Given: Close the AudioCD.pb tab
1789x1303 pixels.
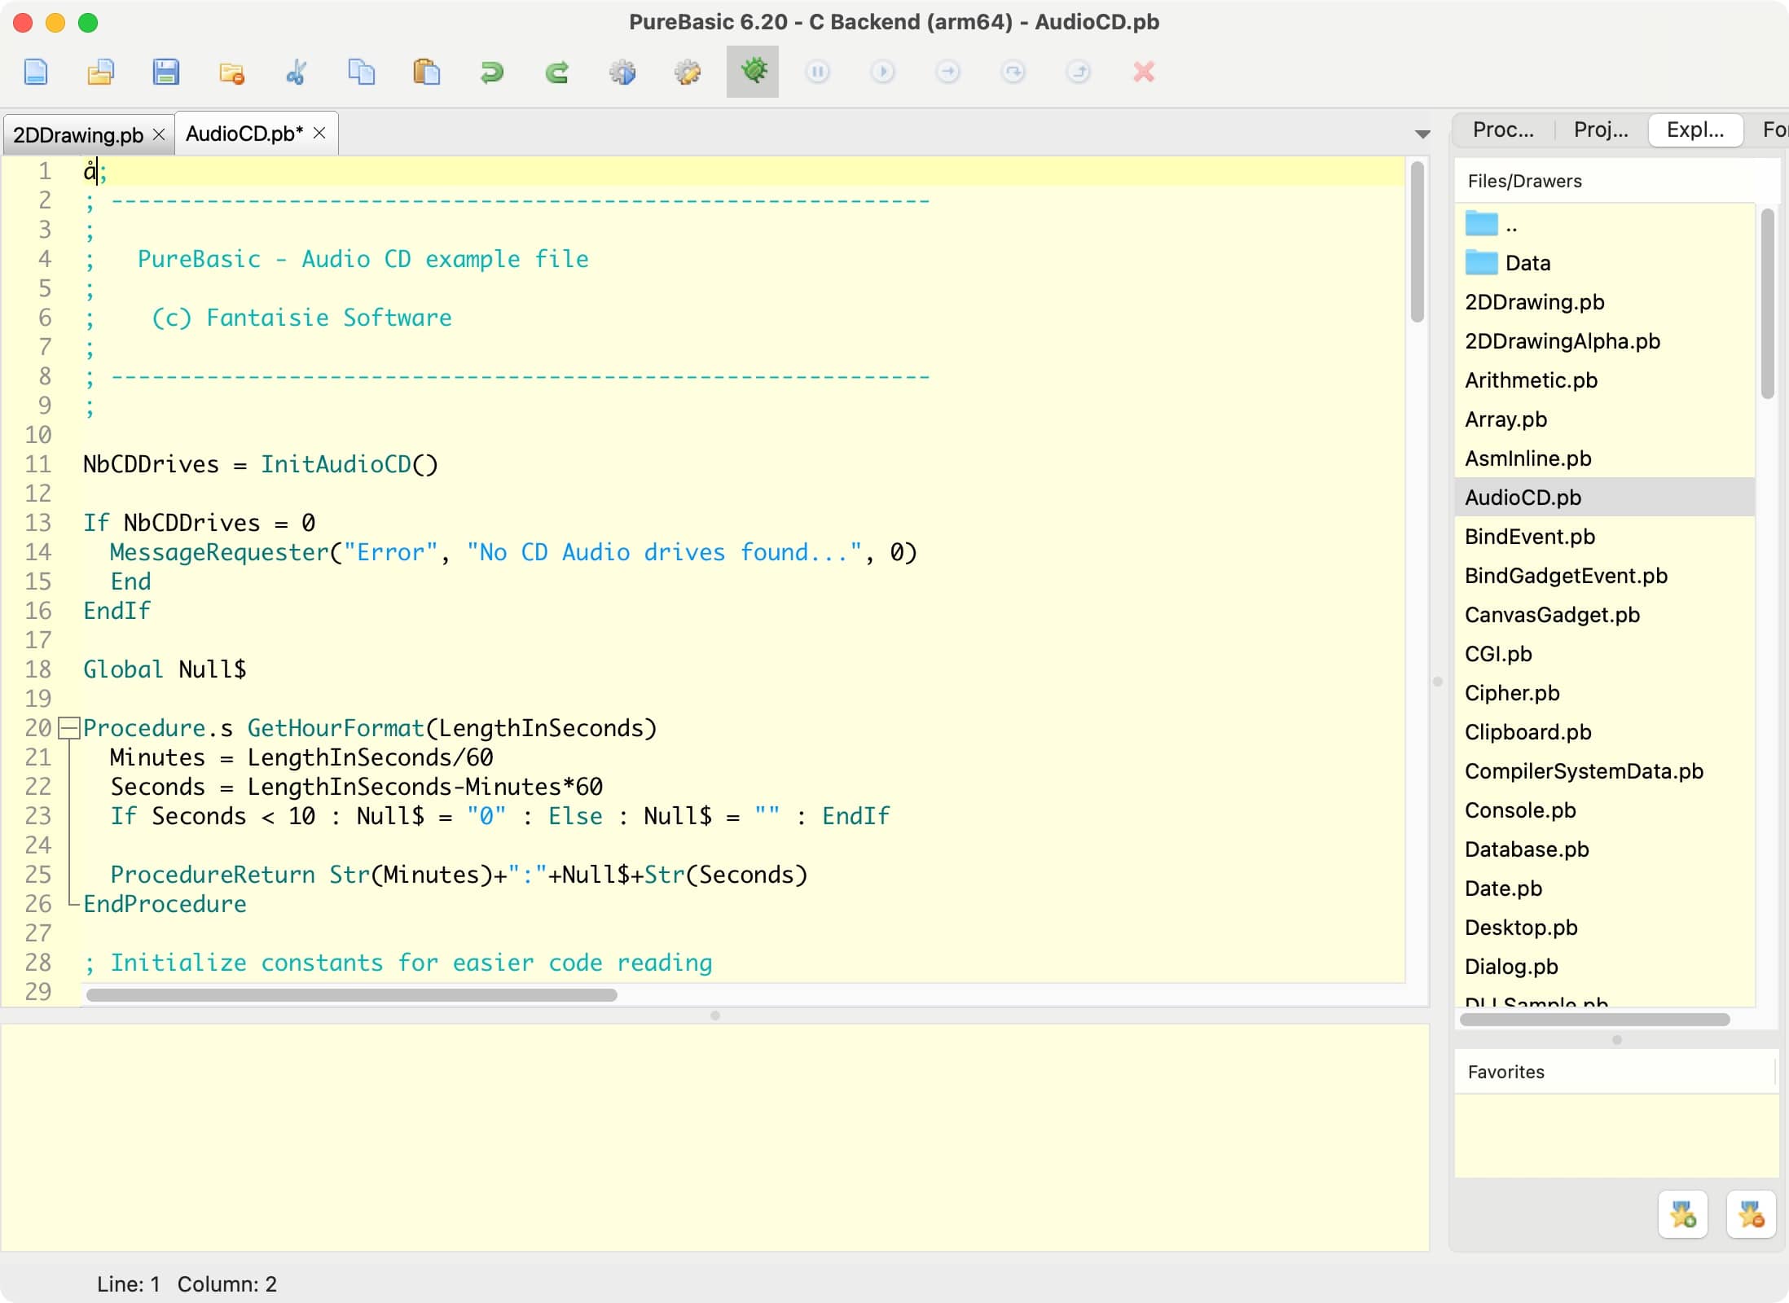Looking at the screenshot, I should 319,133.
